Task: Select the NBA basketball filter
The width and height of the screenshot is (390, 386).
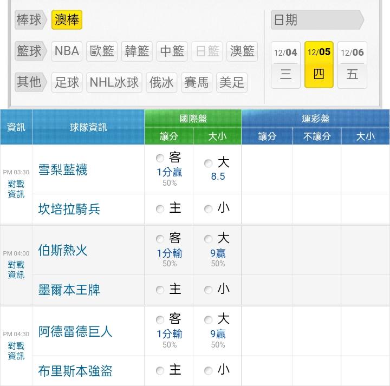Action: pos(67,51)
